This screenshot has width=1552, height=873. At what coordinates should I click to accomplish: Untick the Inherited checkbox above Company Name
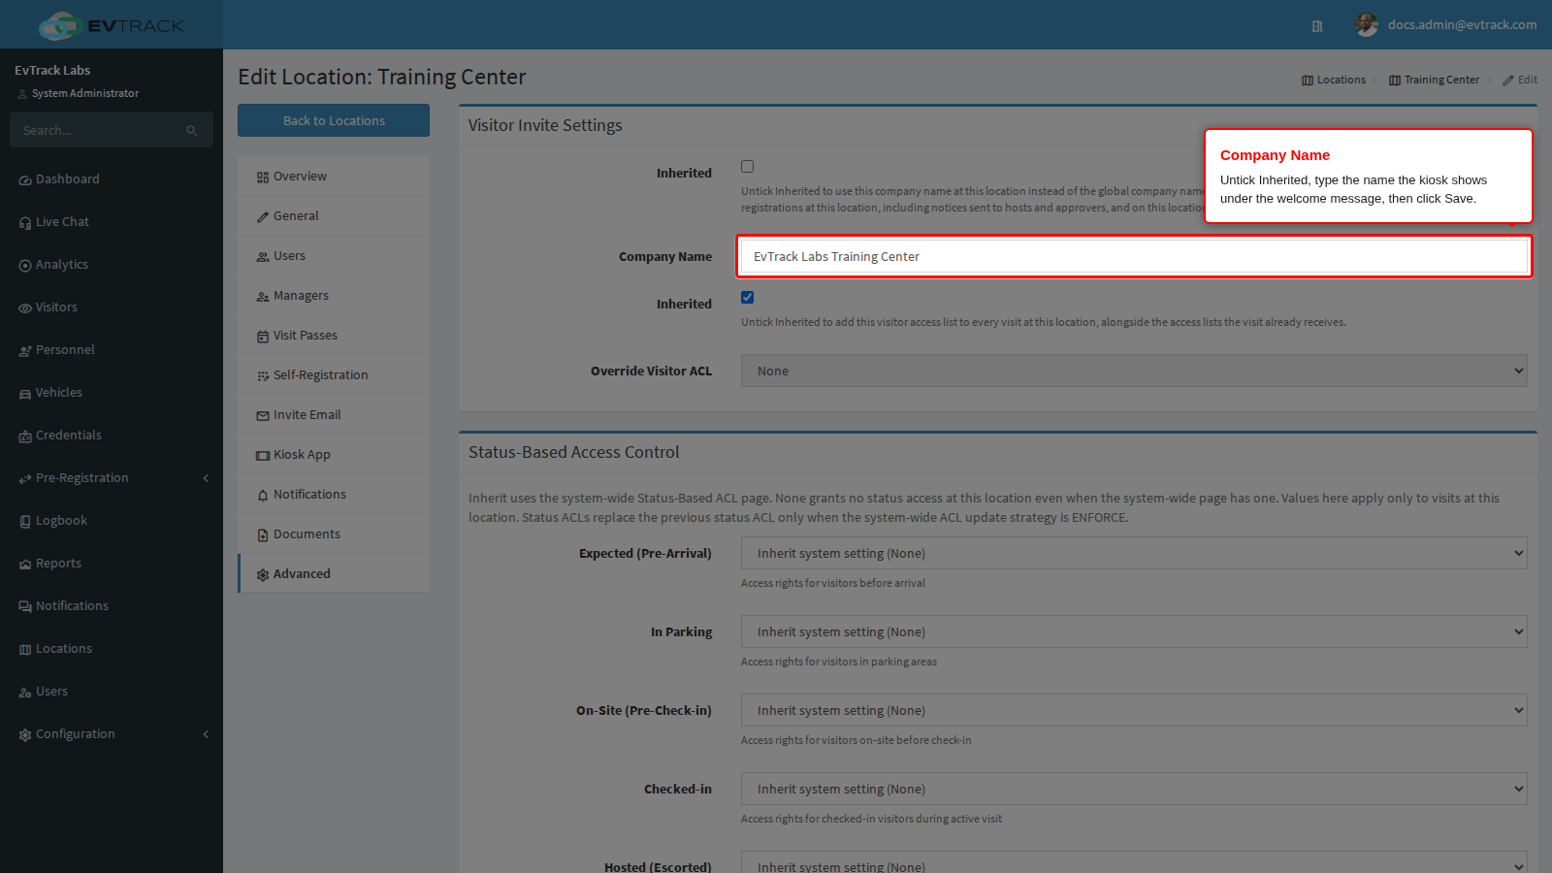click(747, 167)
